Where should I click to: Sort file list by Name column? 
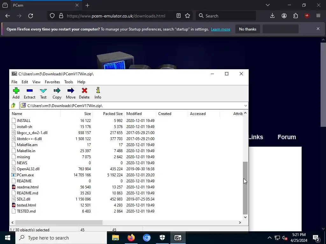(x=35, y=114)
